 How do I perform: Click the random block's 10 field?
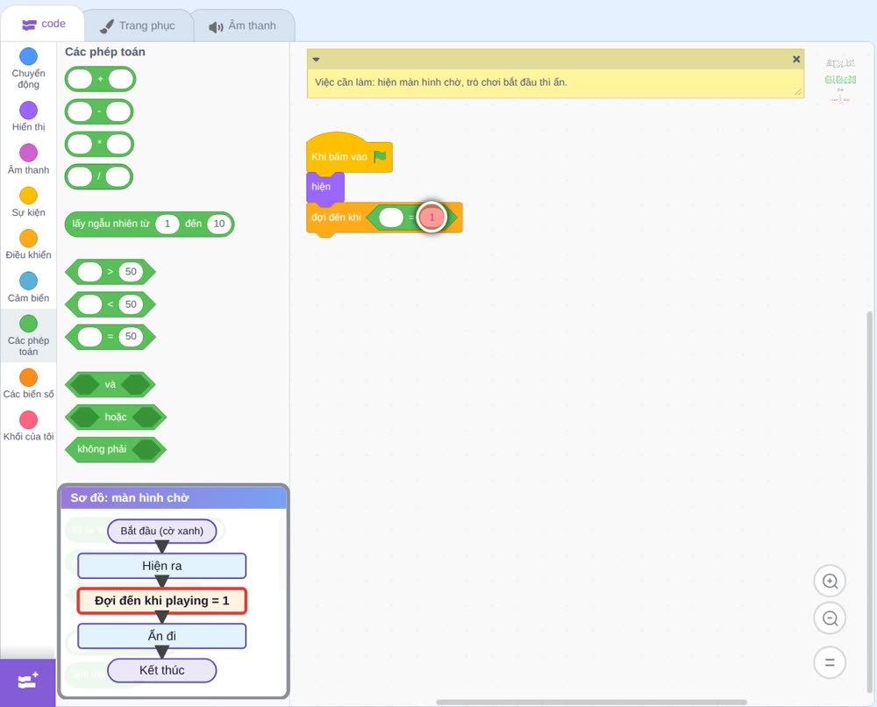coord(218,224)
